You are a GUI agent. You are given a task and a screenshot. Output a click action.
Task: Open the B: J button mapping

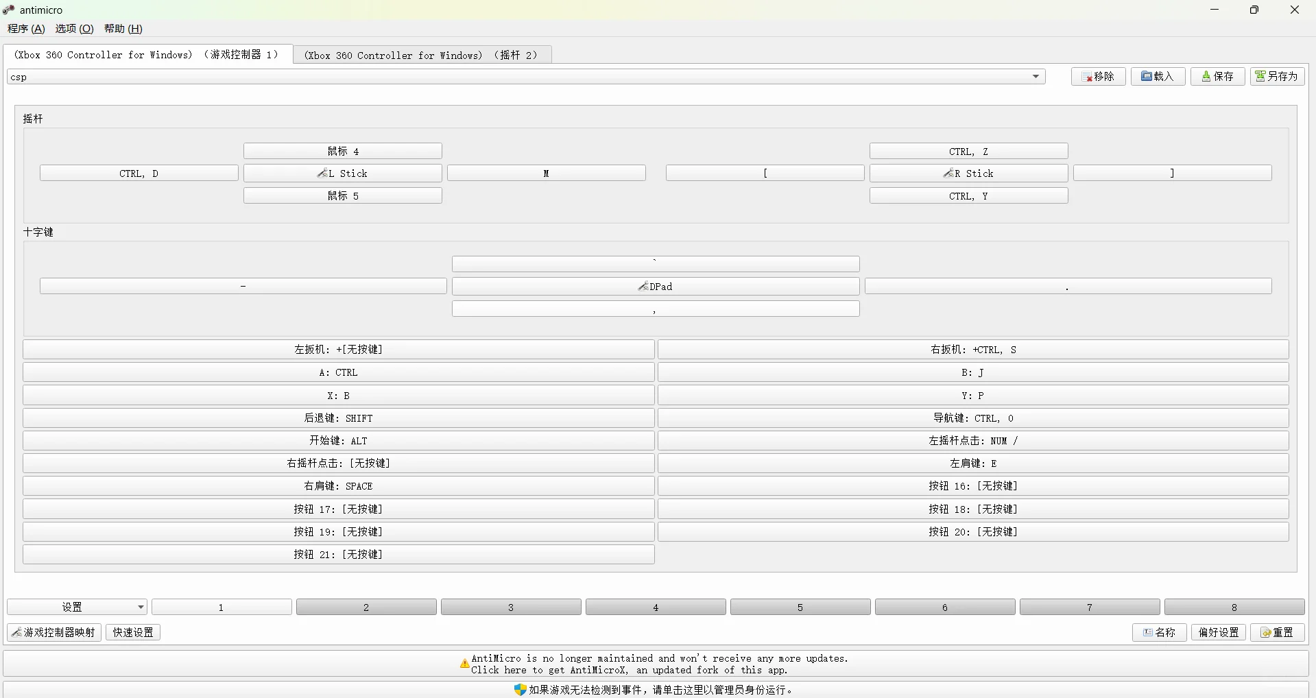pyautogui.click(x=974, y=372)
